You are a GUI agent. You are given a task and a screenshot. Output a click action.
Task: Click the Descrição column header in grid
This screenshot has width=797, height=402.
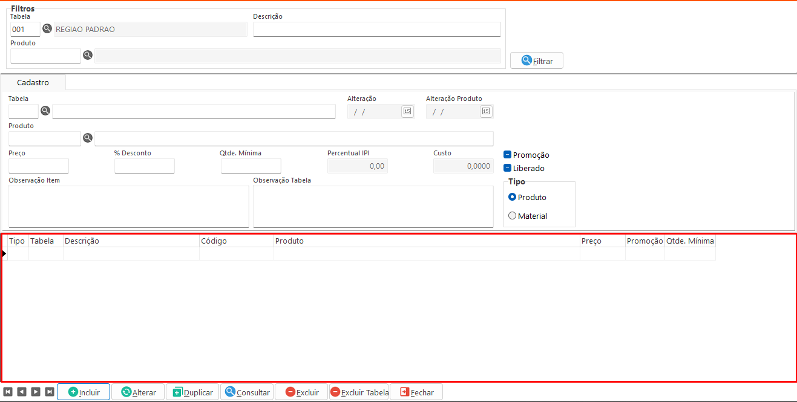point(131,241)
